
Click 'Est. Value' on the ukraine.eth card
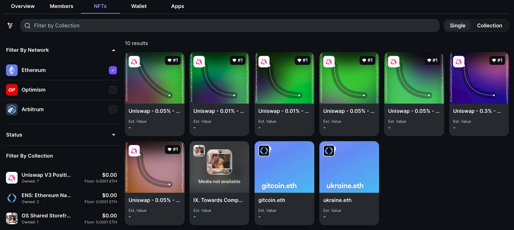click(x=332, y=210)
